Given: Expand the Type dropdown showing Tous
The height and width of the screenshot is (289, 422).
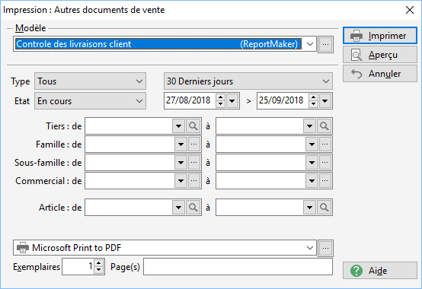Looking at the screenshot, I should [139, 81].
